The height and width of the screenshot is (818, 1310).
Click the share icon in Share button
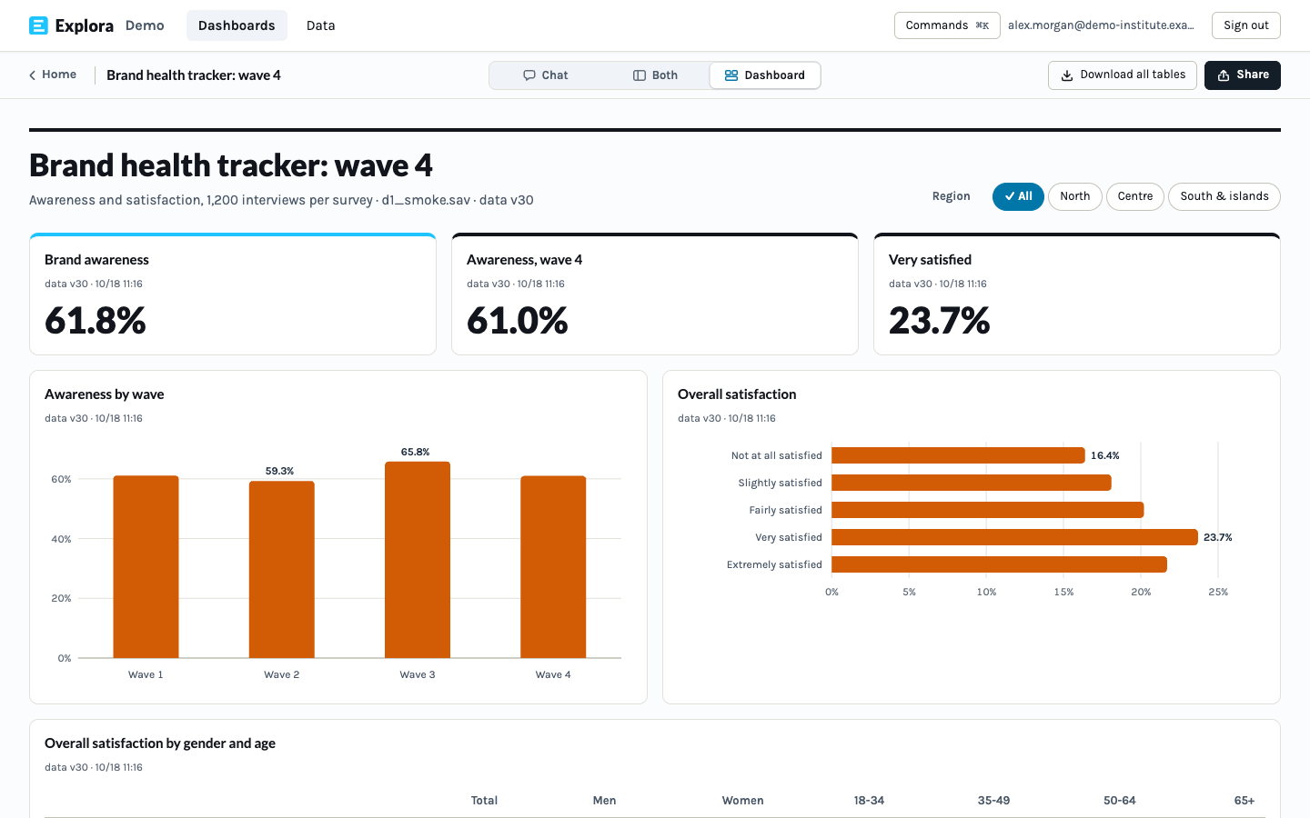click(1224, 75)
